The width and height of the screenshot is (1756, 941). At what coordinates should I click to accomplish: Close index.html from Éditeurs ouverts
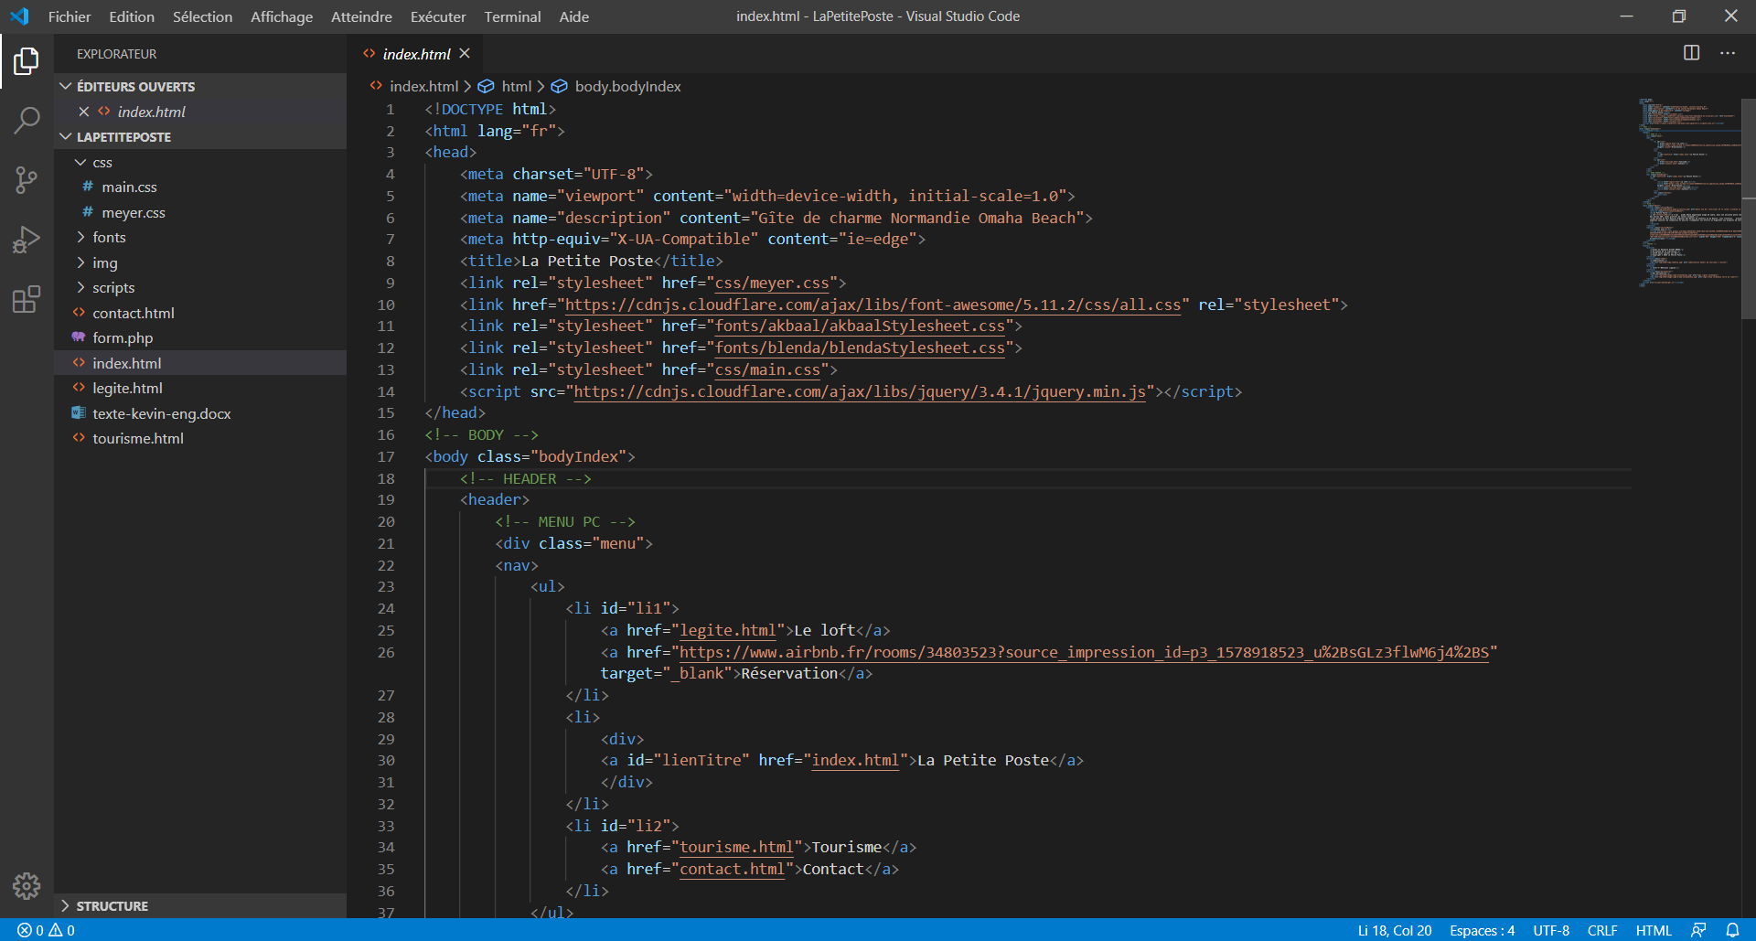click(84, 111)
